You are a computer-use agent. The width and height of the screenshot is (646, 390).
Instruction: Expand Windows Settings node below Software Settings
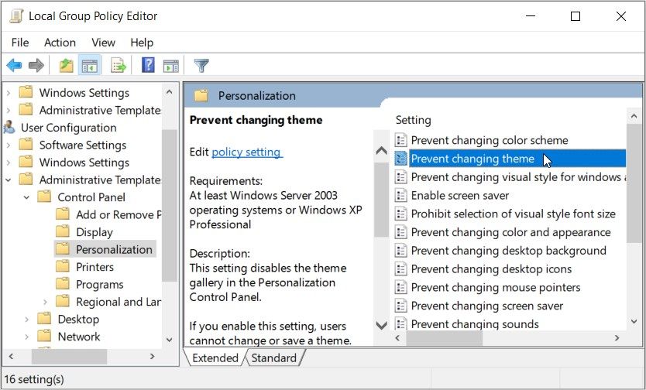9,162
